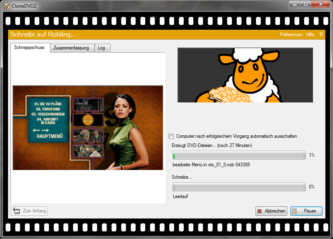Click the red stop icon on Abbrechen
This screenshot has width=333, height=239.
[259, 211]
